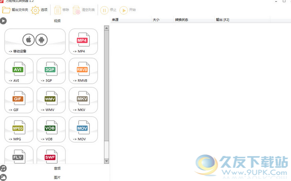Viewport: 291px width, 181px height.
Task: Select the mobile device (移动设备) format
Action: coord(35,41)
